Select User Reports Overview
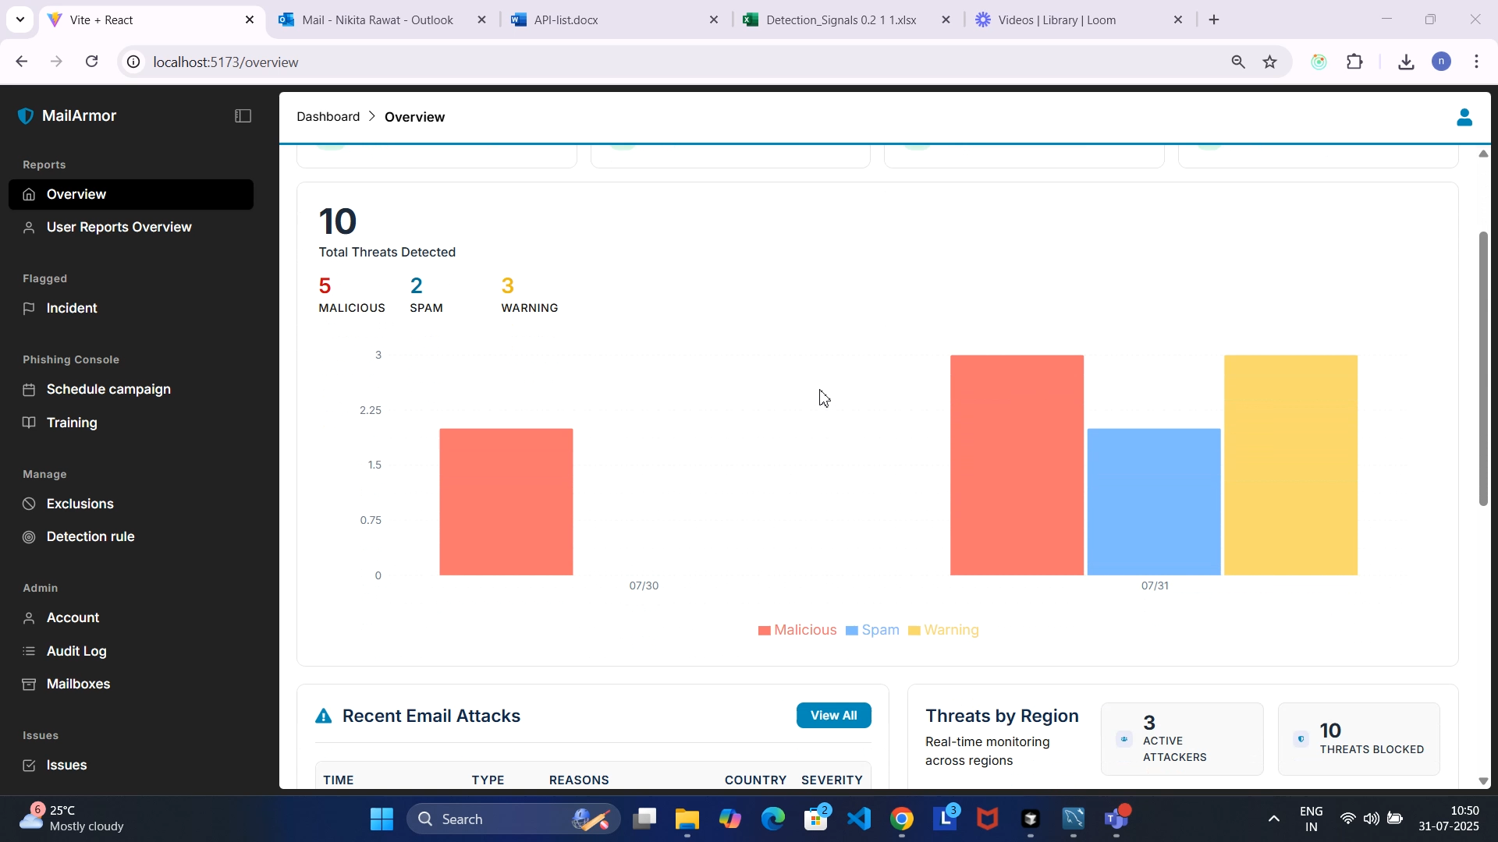The image size is (1498, 842). (x=119, y=228)
